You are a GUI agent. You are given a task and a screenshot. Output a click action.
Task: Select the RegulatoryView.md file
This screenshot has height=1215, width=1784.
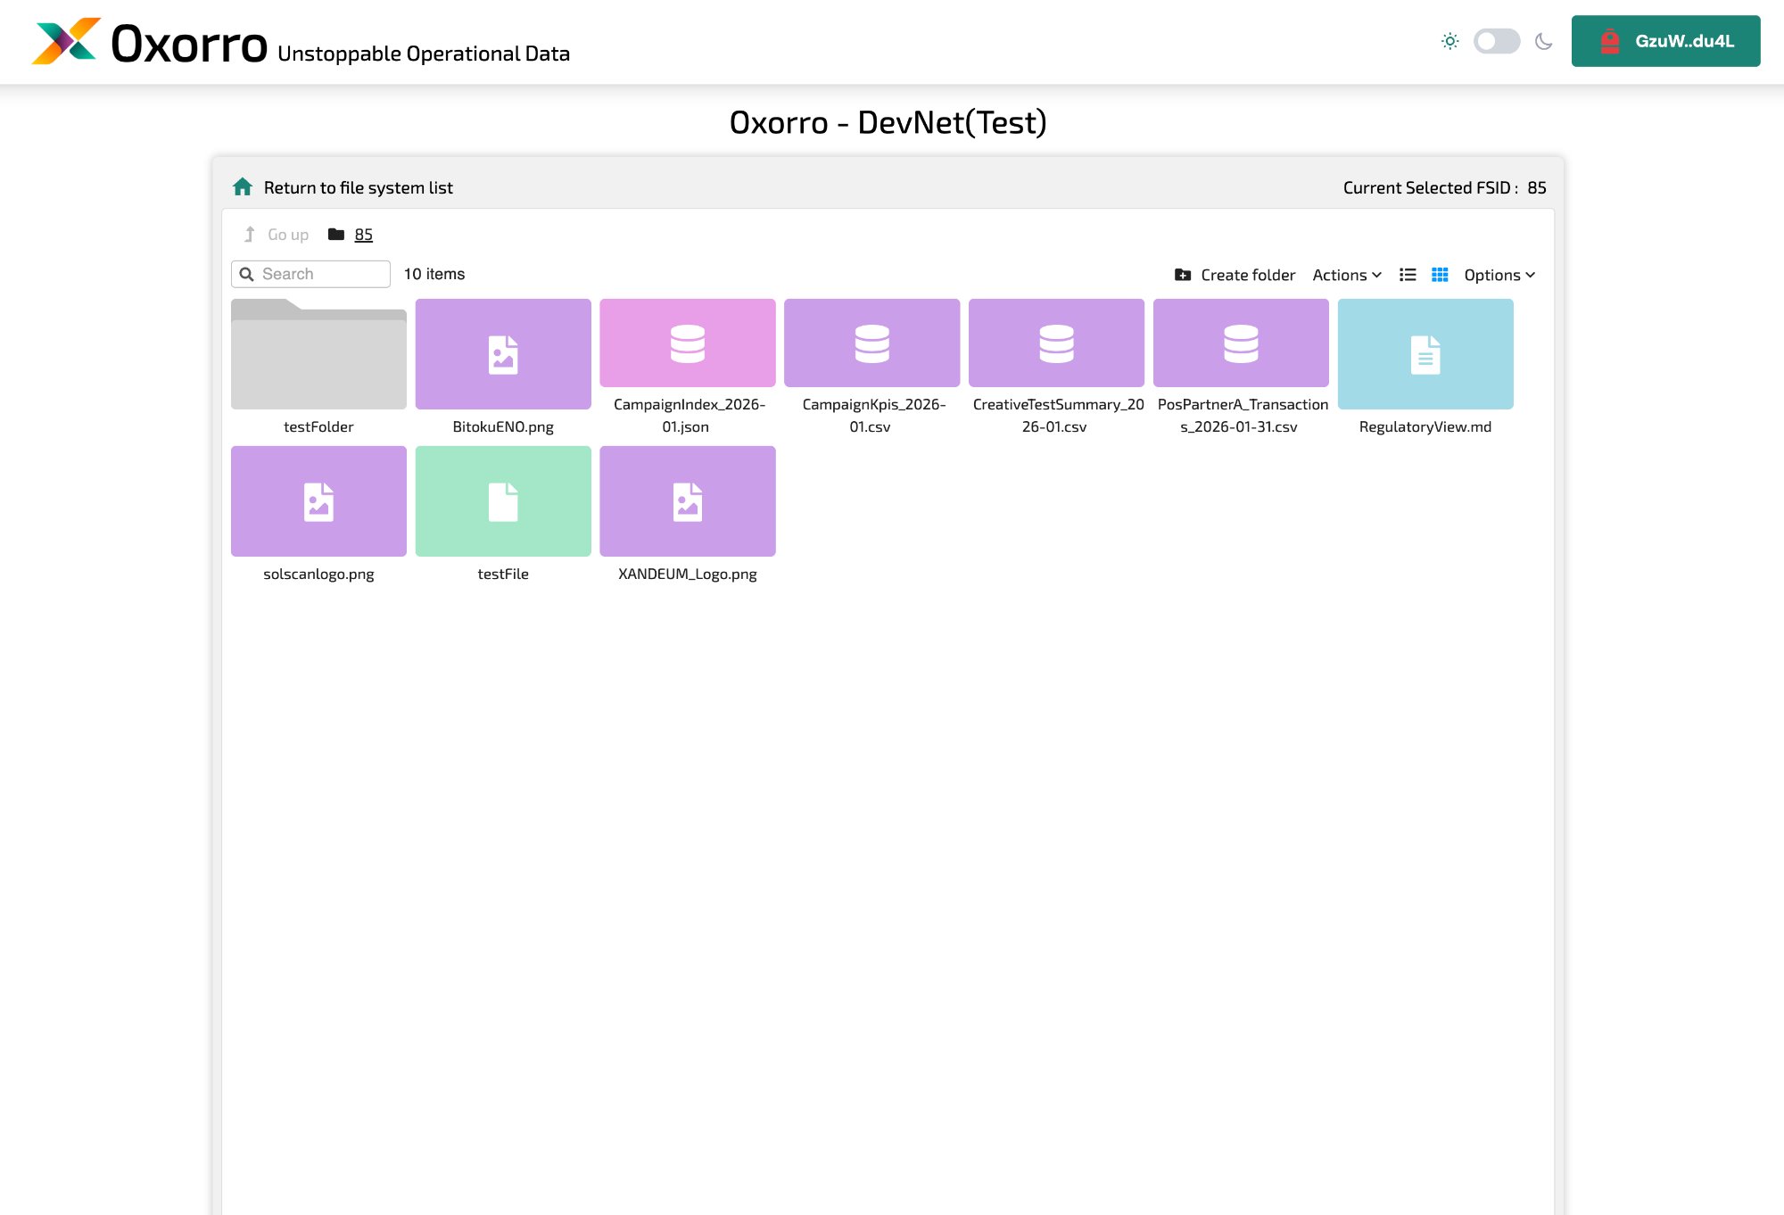(x=1425, y=353)
